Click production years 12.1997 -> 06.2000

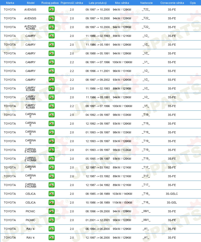click(98, 238)
